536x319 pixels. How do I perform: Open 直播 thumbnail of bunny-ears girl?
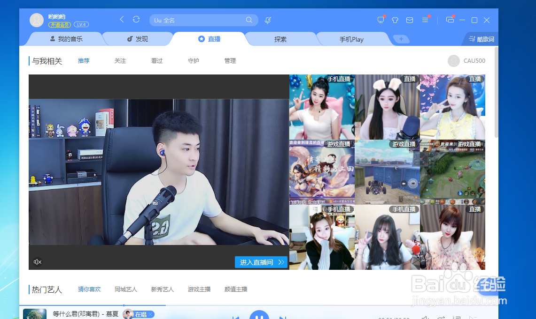387,107
